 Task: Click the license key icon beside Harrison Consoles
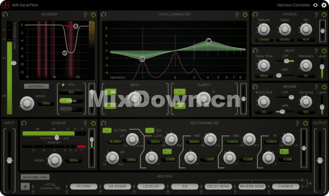click(316, 5)
